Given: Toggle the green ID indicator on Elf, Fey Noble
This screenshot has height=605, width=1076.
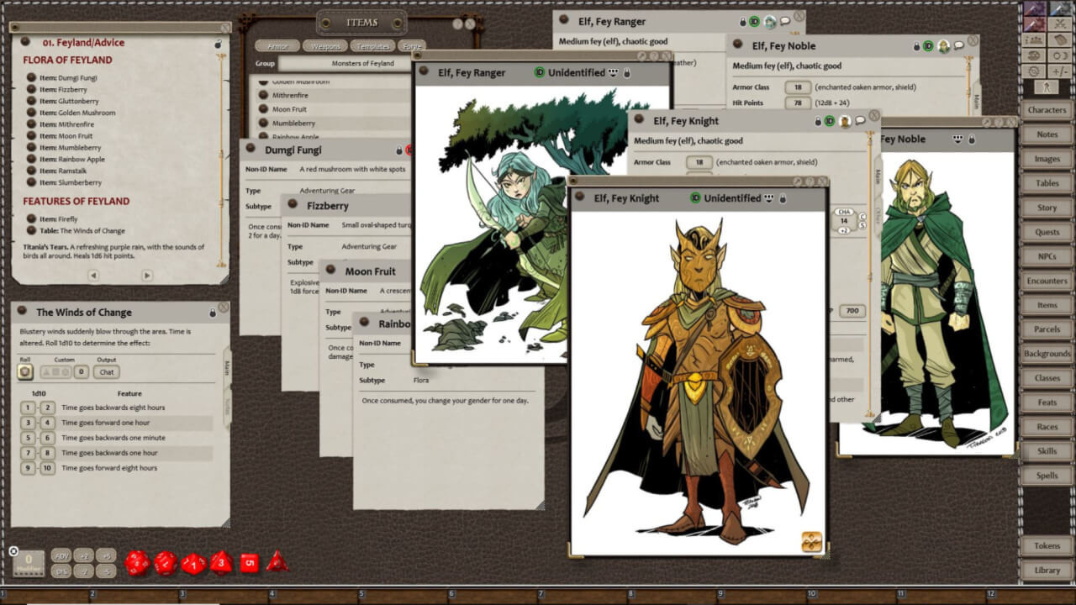Looking at the screenshot, I should [928, 45].
